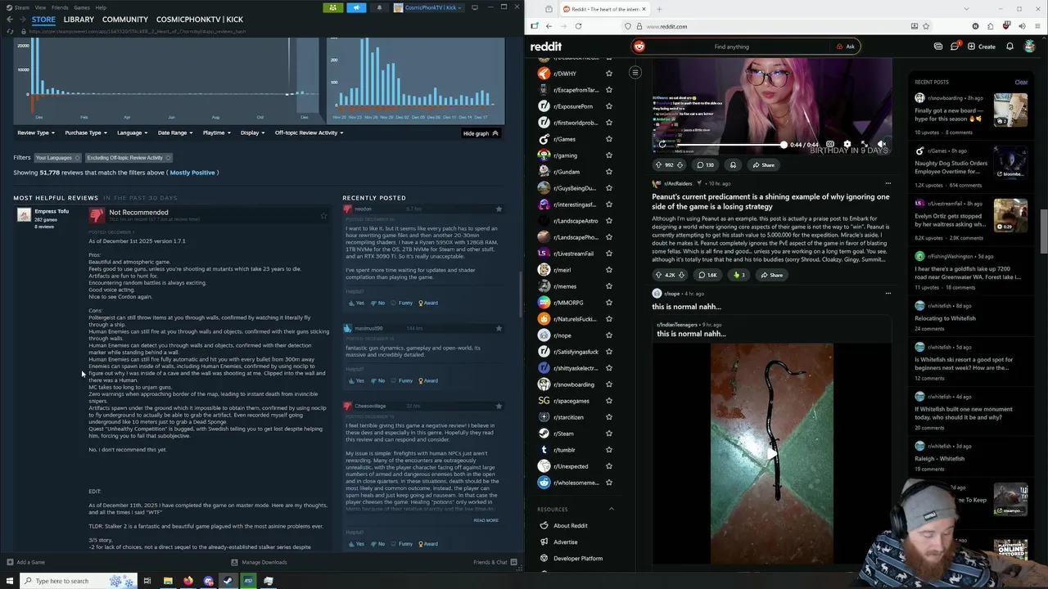Image resolution: width=1048 pixels, height=589 pixels.
Task: Expand the Language filter dropdown
Action: click(132, 133)
